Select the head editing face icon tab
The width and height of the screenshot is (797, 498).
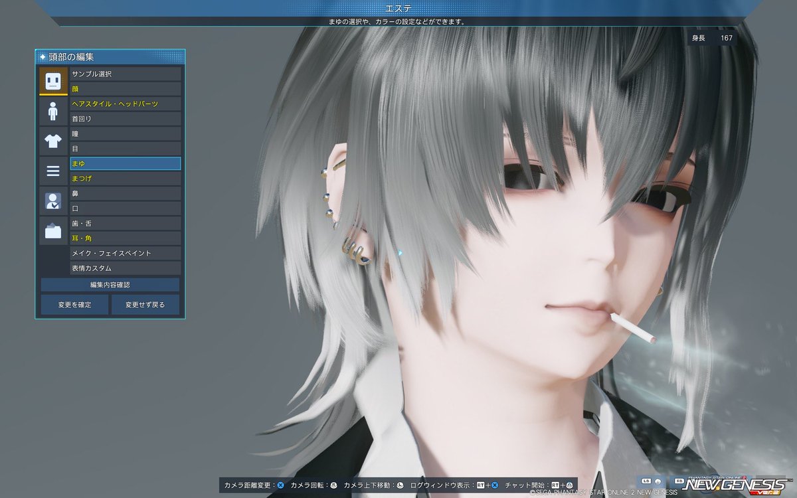coord(53,80)
